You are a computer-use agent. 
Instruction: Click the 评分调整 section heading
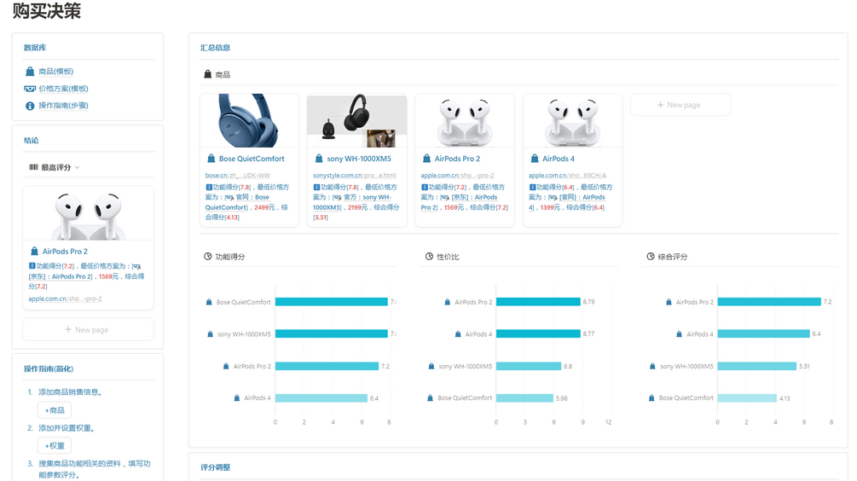(x=215, y=467)
